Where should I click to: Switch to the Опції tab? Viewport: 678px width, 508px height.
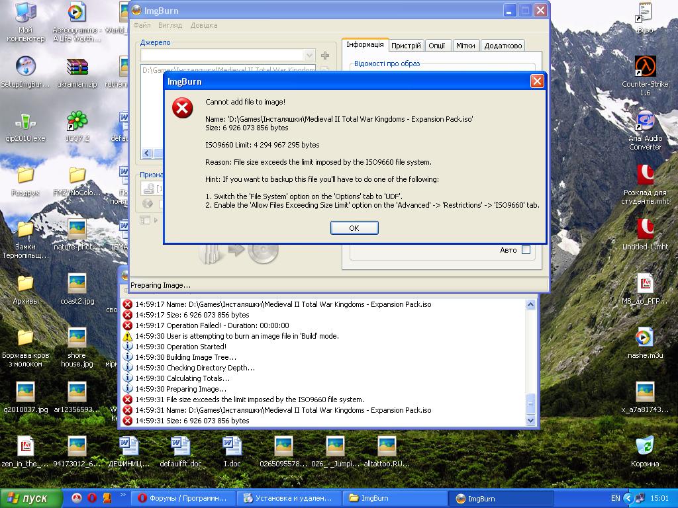[437, 46]
